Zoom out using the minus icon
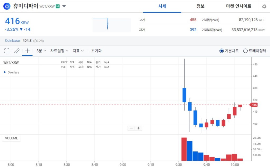 131,128
